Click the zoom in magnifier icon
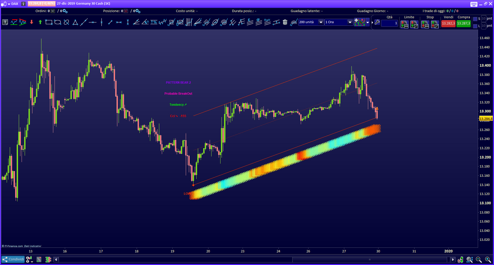Image resolution: width=494 pixels, height=265 pixels. [488, 260]
